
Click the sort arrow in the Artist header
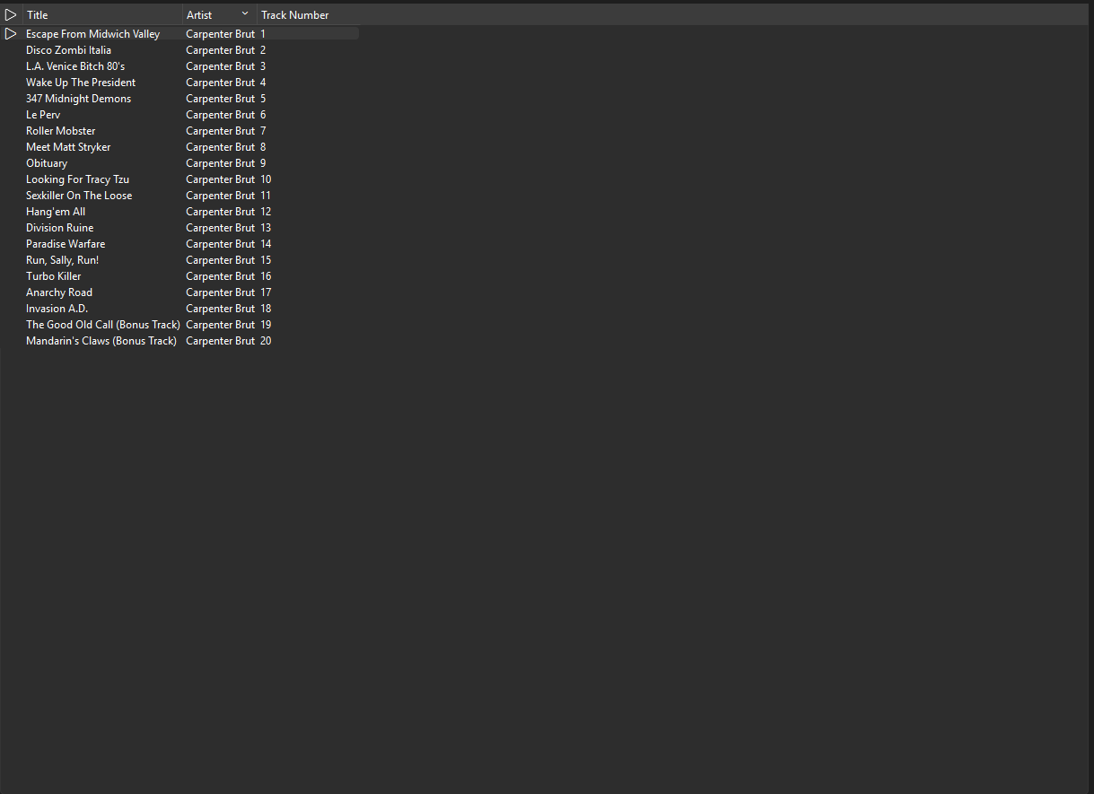pos(245,14)
